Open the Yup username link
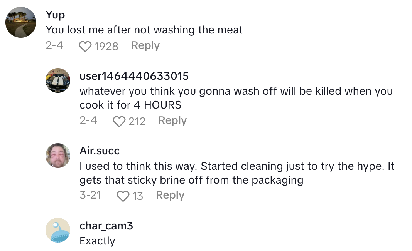The width and height of the screenshot is (412, 251). coord(55,15)
